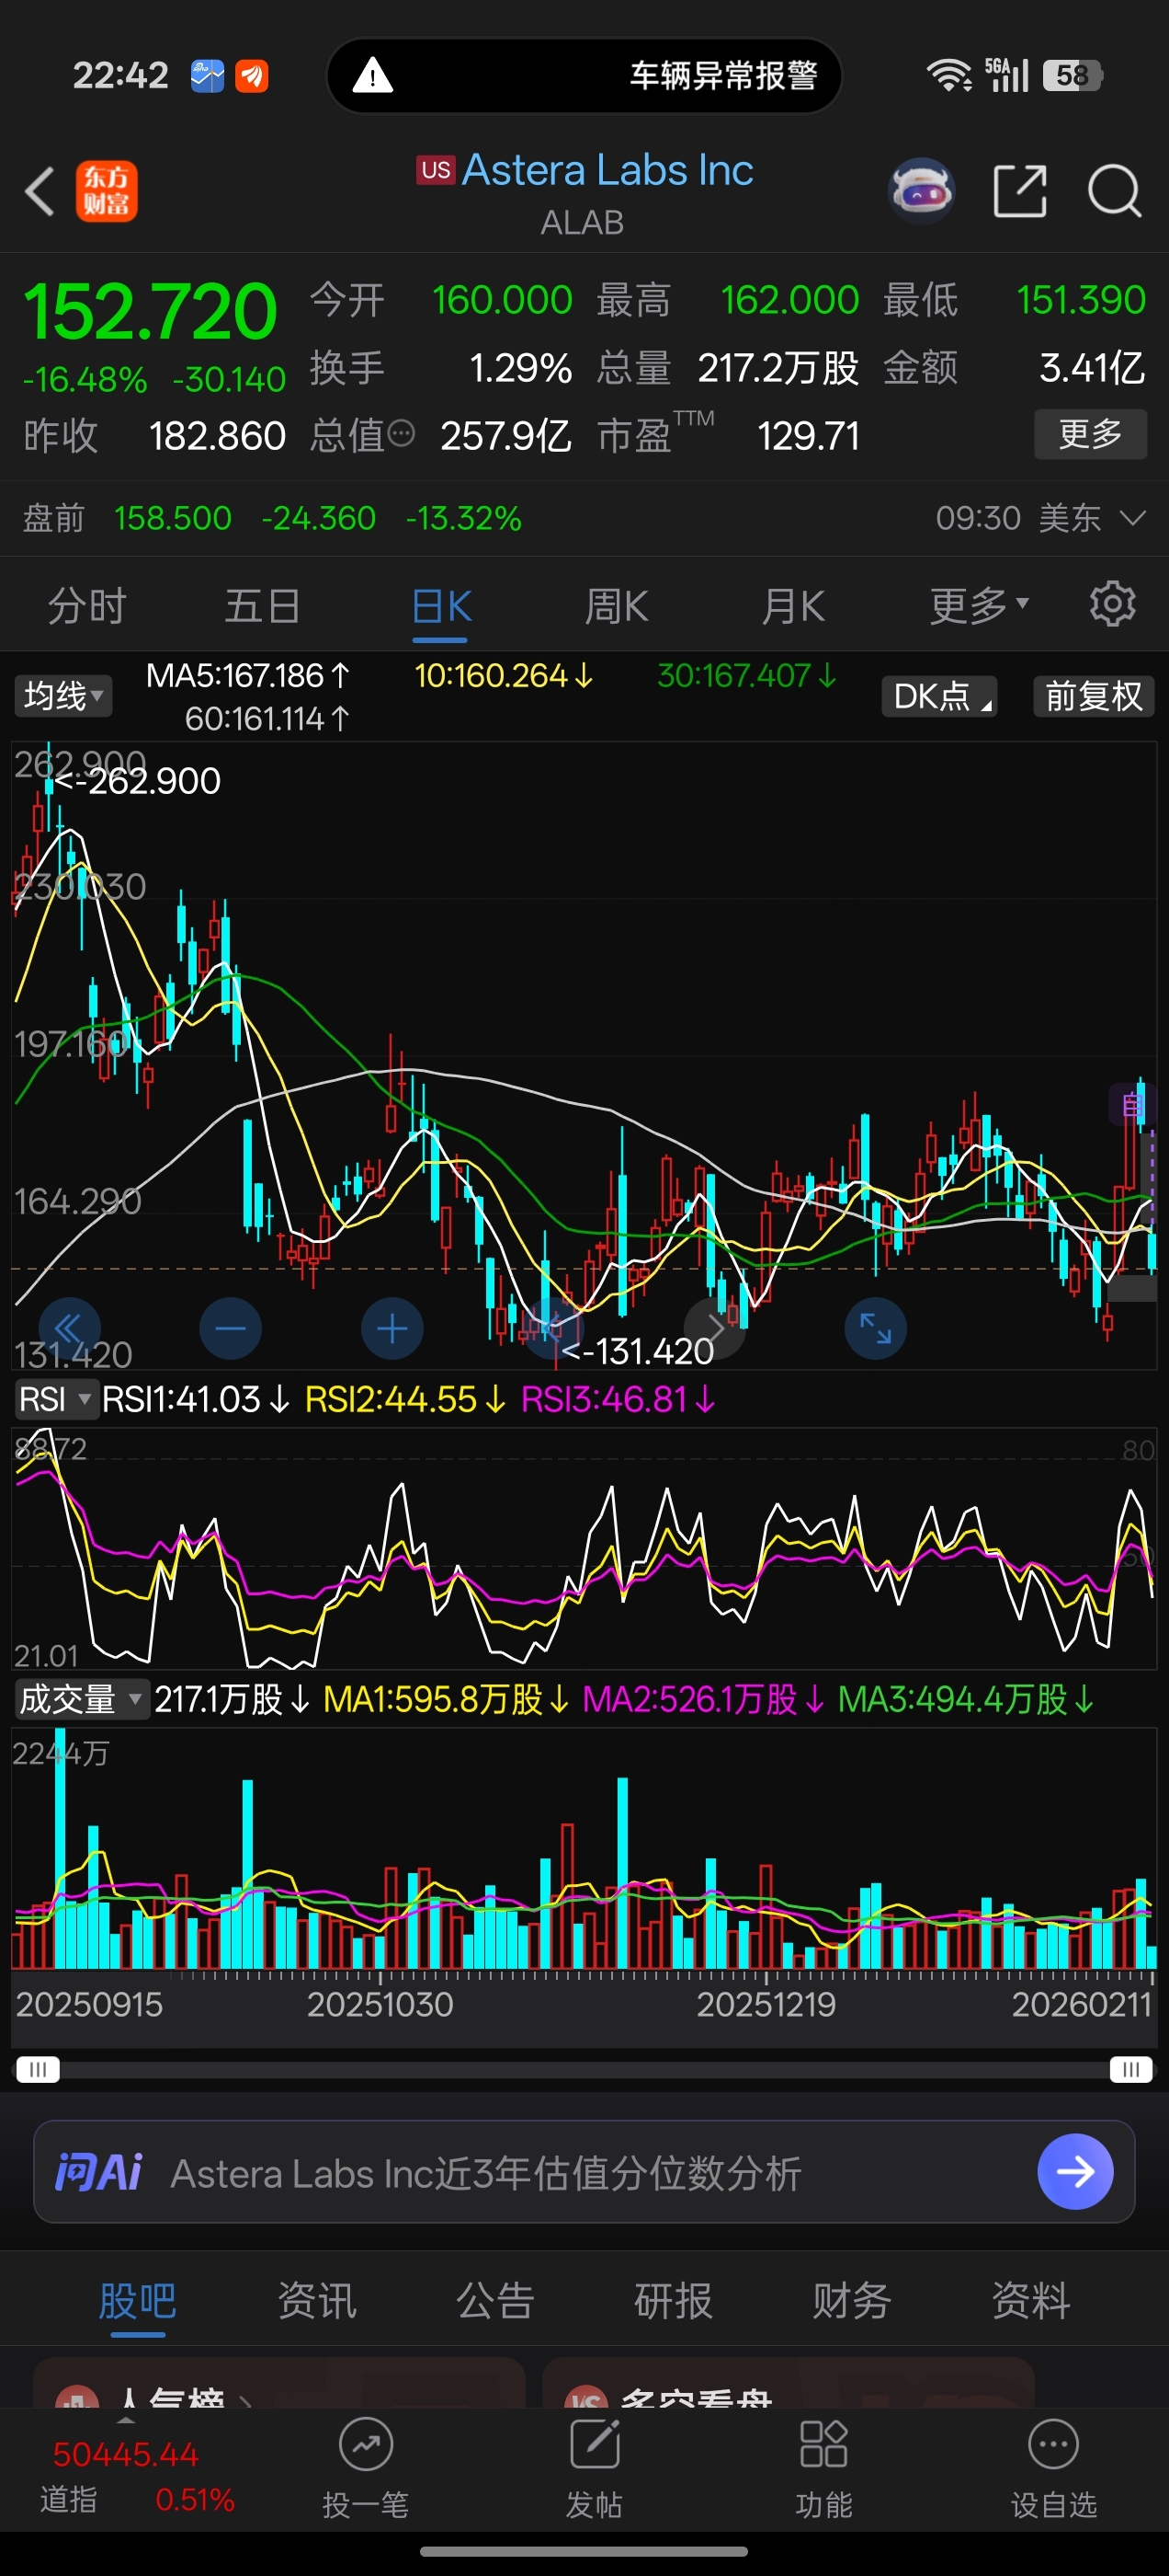Tap the 20251030 date label
The width and height of the screenshot is (1169, 2576).
click(x=380, y=2004)
